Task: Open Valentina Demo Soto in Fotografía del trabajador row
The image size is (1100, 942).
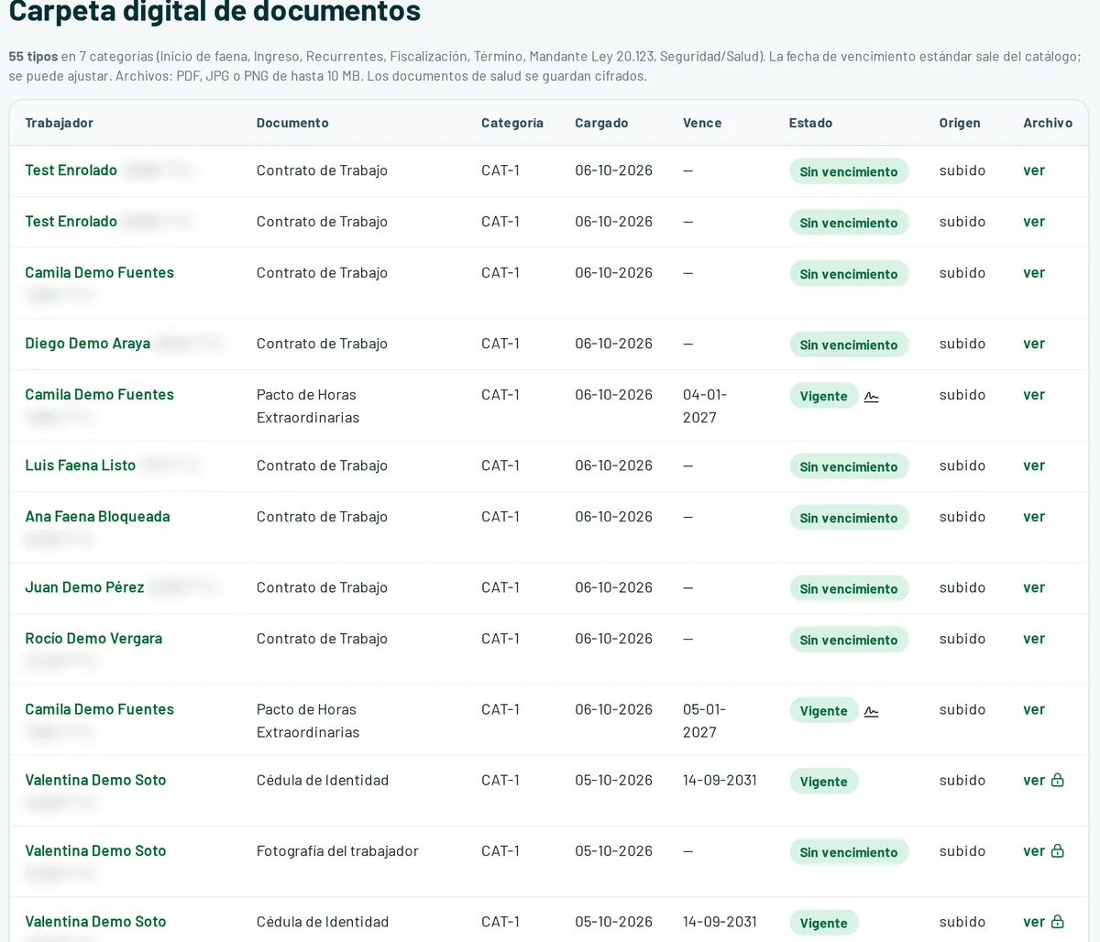Action: click(x=95, y=851)
